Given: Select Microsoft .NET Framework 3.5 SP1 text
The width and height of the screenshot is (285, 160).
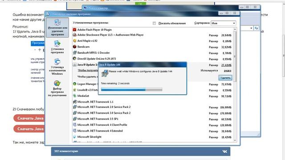Looking at the screenshot, I should 98,119.
